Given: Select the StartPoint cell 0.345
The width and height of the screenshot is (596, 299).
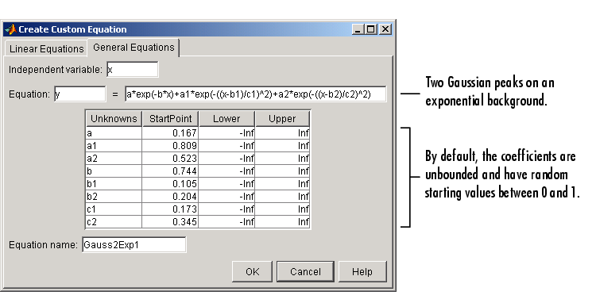Looking at the screenshot, I should click(170, 221).
